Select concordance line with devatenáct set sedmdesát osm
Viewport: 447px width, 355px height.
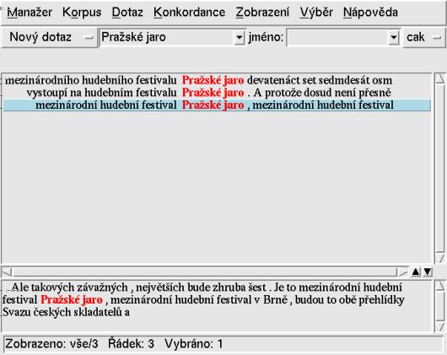coord(217,80)
